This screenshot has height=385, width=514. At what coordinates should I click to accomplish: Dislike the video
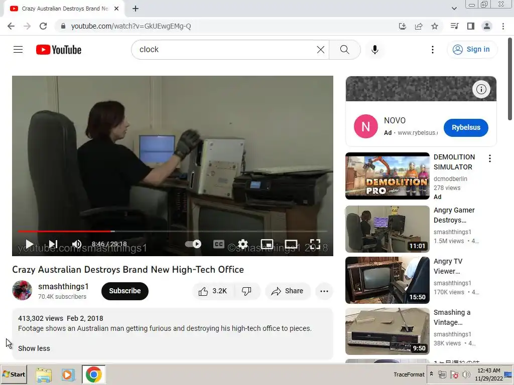coord(246,291)
